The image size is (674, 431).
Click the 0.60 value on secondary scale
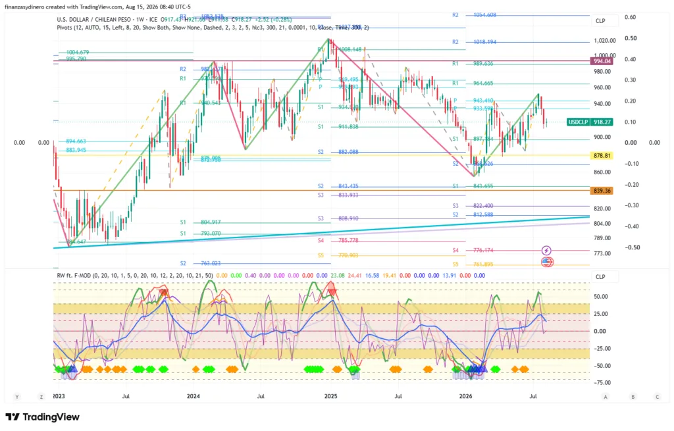pos(631,17)
